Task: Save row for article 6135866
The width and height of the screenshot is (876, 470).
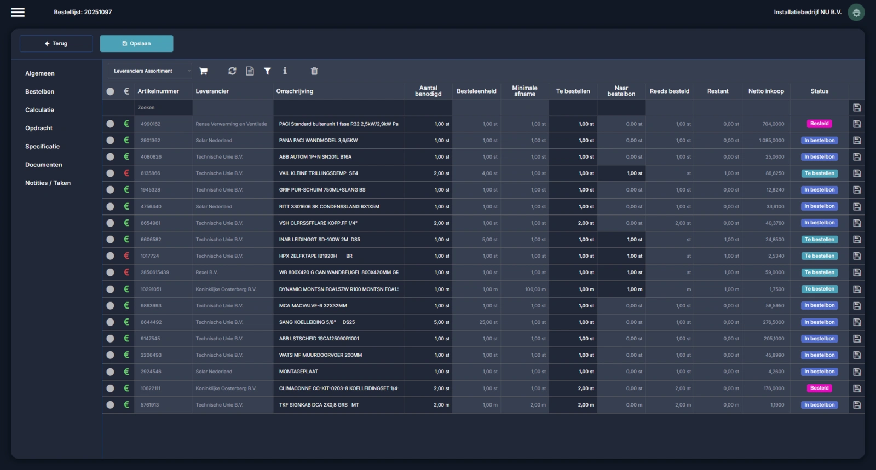Action: pos(857,173)
